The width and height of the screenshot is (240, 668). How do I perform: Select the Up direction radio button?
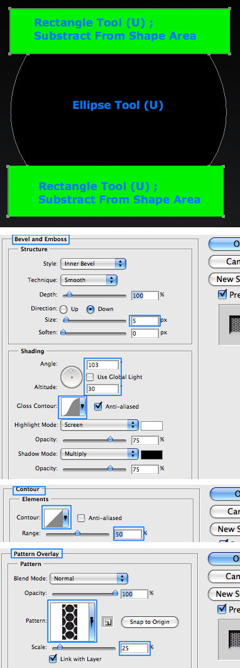tap(63, 309)
